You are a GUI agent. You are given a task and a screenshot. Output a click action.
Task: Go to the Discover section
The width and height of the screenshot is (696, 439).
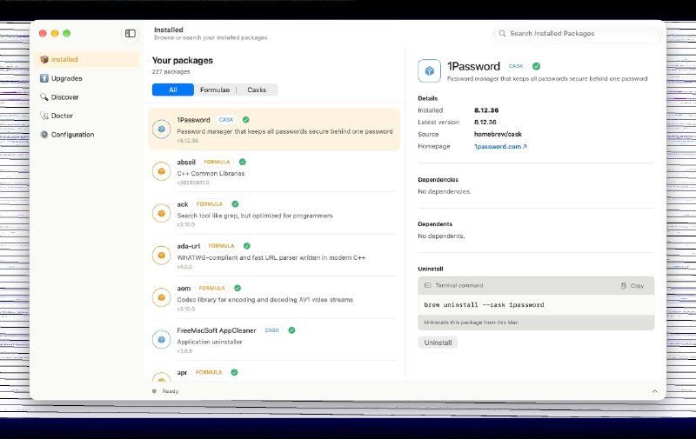pos(86,97)
